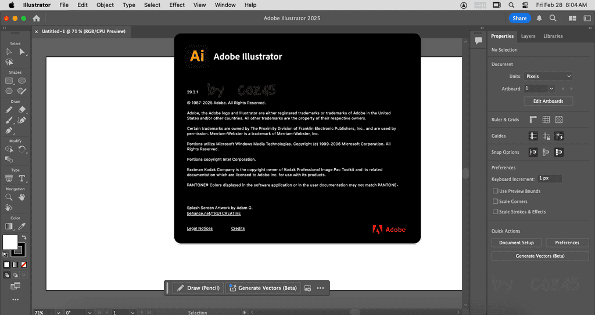Open the notifications bell icon
This screenshot has width=595, height=315.
[539, 18]
